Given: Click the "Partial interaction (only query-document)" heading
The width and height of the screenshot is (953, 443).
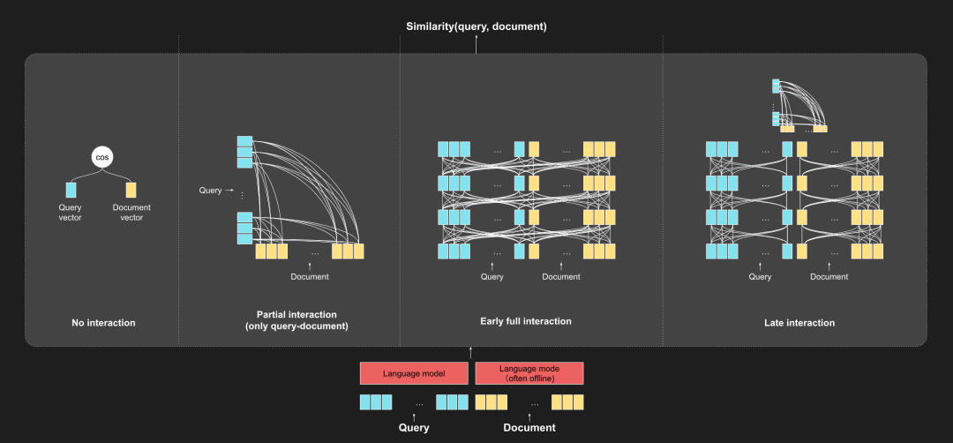Looking at the screenshot, I should [296, 320].
